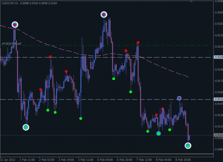The image size is (223, 162).
Task: Click the 6 Feb 04:00 time label
Action: point(105,160)
